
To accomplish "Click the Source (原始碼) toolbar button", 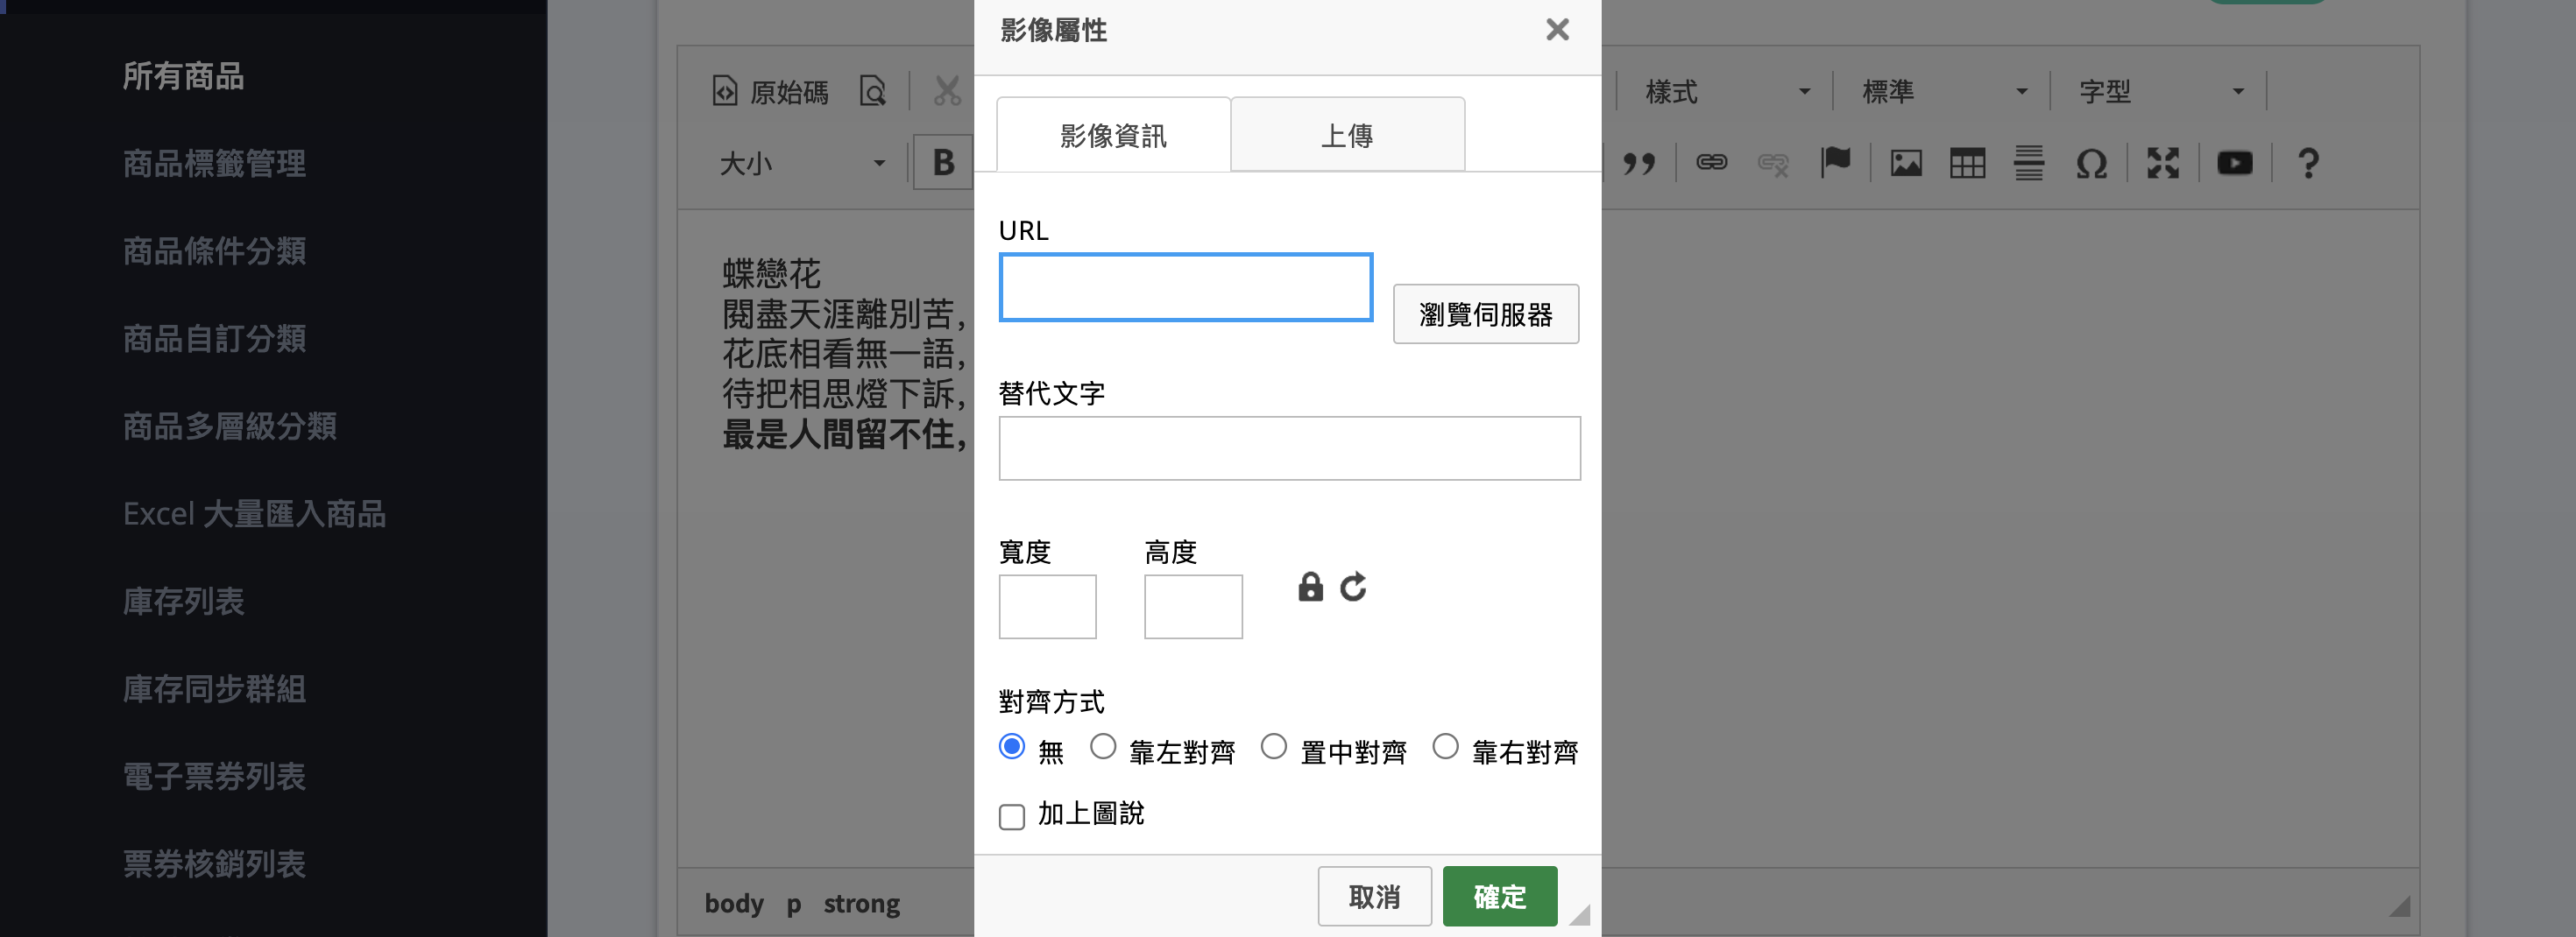I will pos(770,92).
